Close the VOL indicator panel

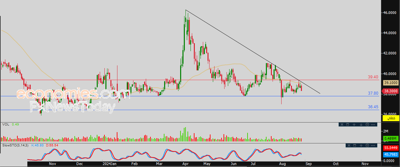coord(342,125)
